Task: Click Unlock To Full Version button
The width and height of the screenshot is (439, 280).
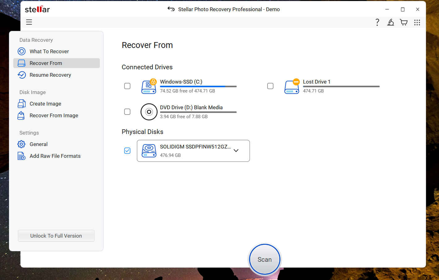Action: [56, 236]
